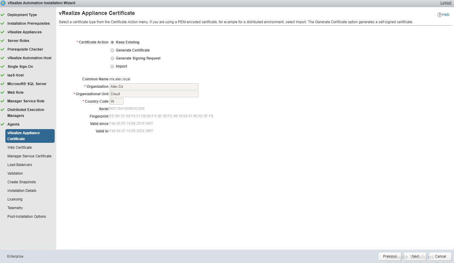This screenshot has height=263, width=454.
Task: Go to vRealize Automation Host step
Action: 29,58
